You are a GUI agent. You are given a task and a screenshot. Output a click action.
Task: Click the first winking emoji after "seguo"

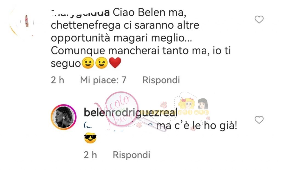(x=88, y=63)
